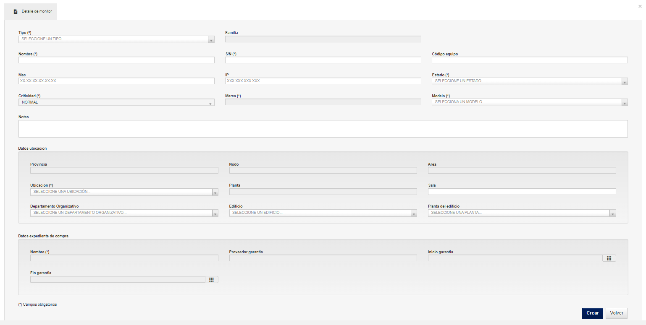Close the dialog with the X icon
This screenshot has height=325, width=646.
tap(640, 7)
